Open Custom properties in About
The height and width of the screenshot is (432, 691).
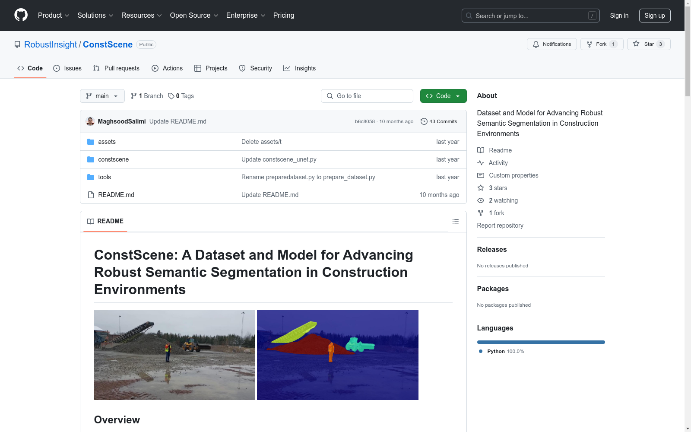pos(508,175)
